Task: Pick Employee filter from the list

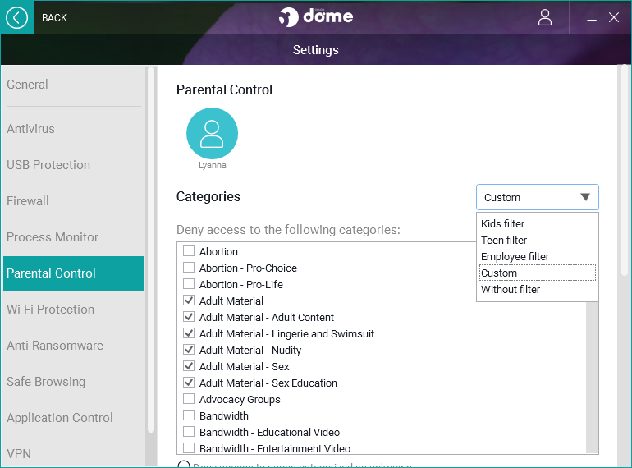Action: click(x=515, y=257)
